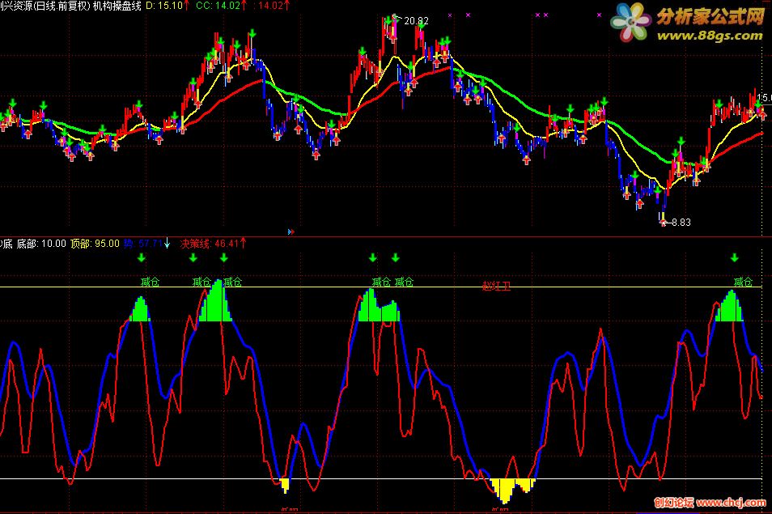Click the 底部: 10.00 indicator label
Screen dimensions: 772x514
coord(41,243)
